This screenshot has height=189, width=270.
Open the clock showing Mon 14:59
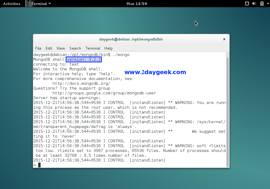coord(137,4)
